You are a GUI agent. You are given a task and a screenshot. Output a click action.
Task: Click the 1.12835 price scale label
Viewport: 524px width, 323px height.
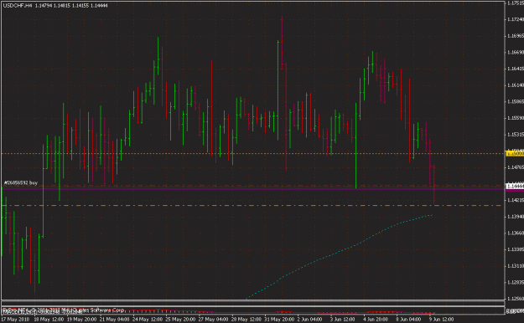tap(516, 282)
